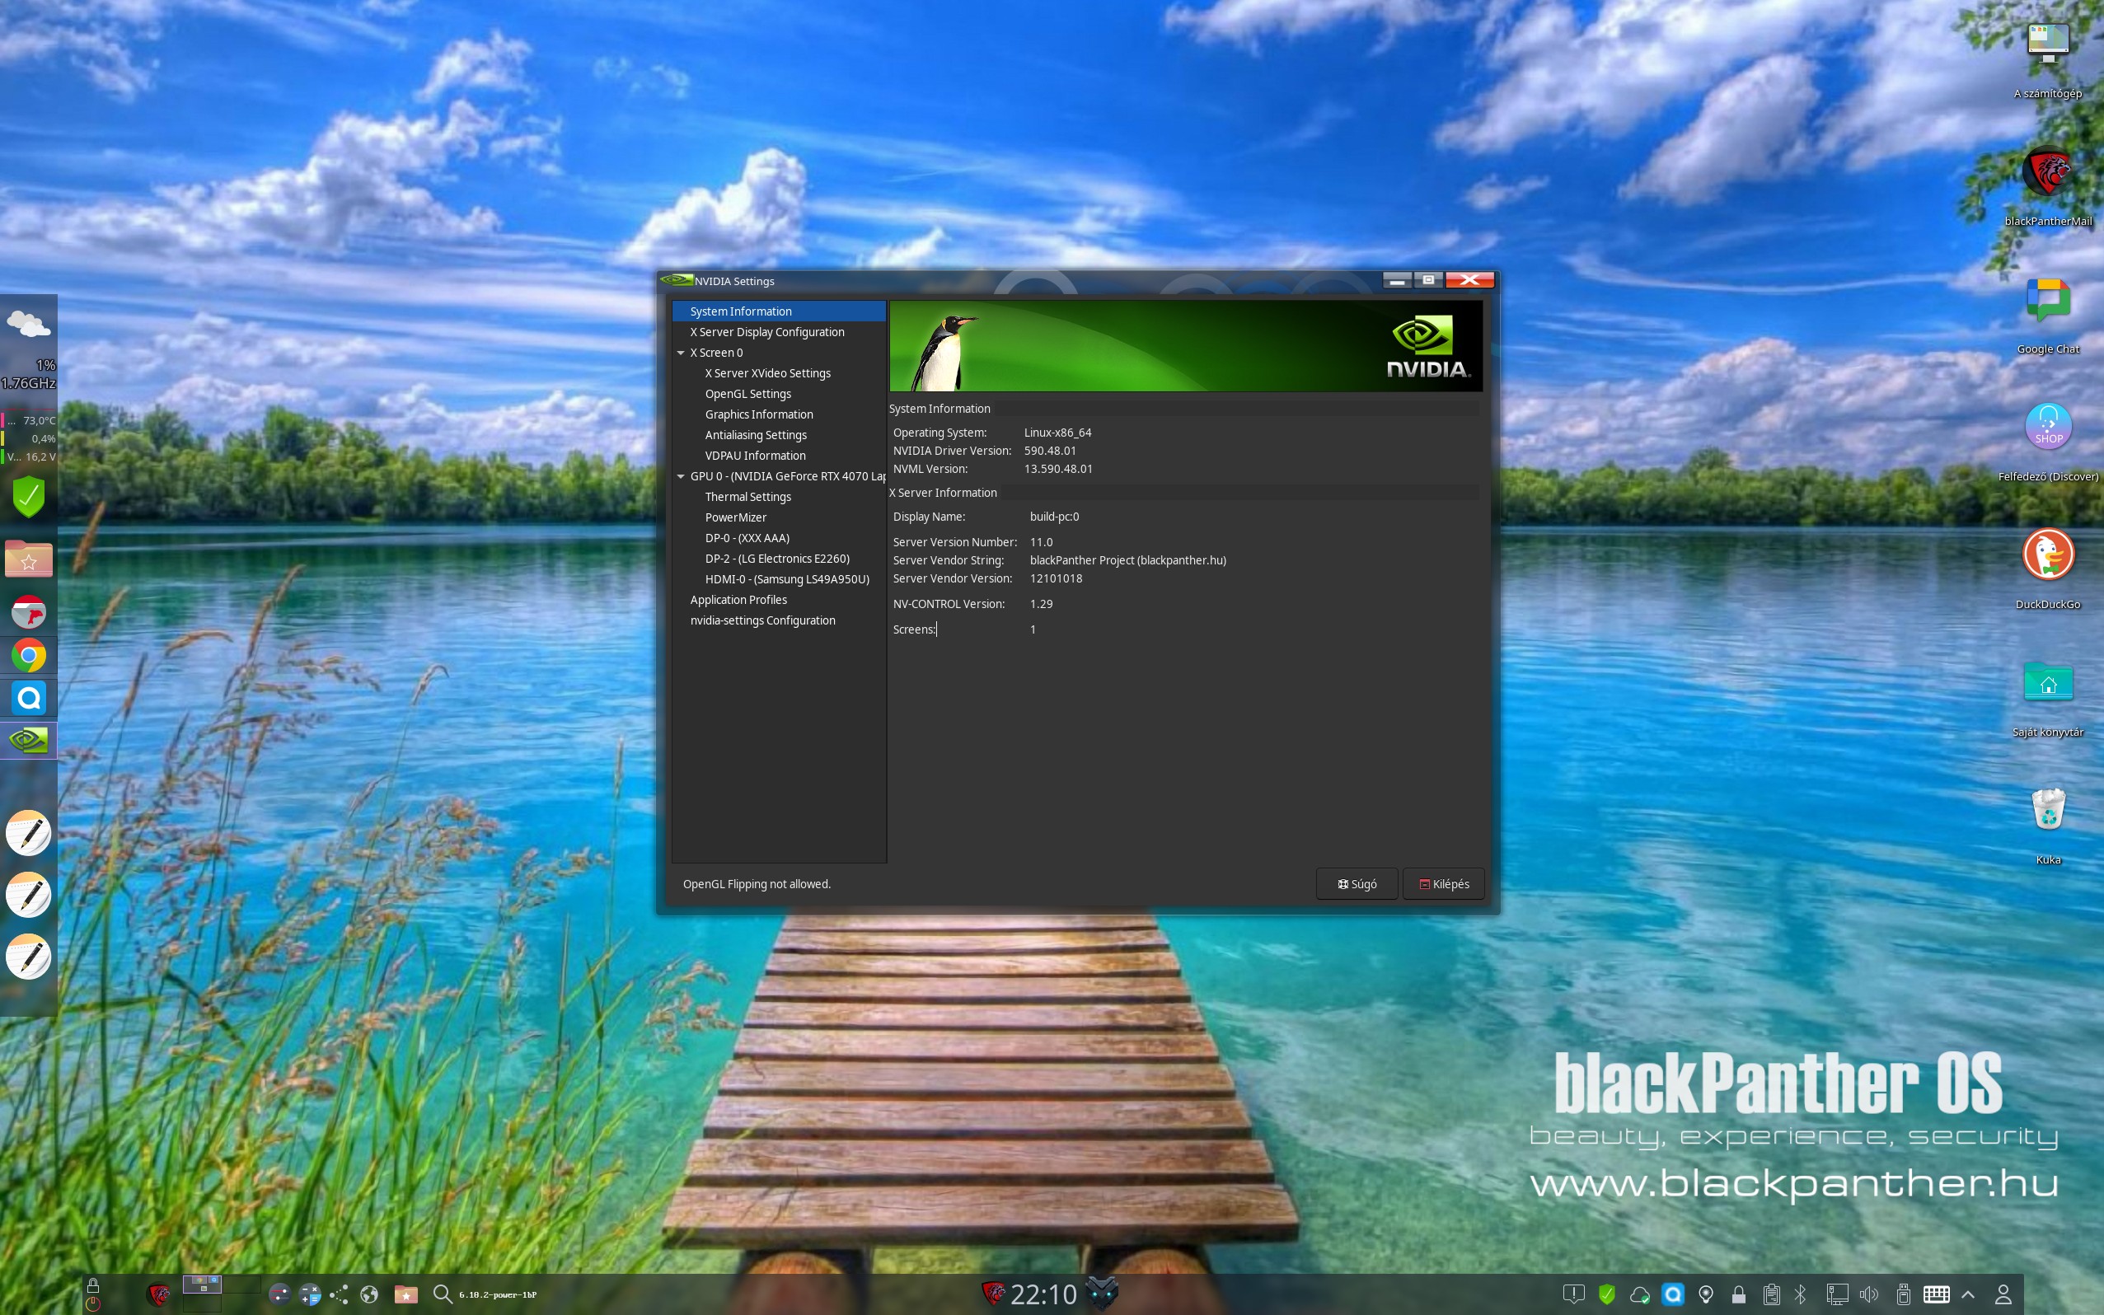Image resolution: width=2104 pixels, height=1315 pixels.
Task: Open Google Chat desktop icon
Action: tap(2047, 302)
